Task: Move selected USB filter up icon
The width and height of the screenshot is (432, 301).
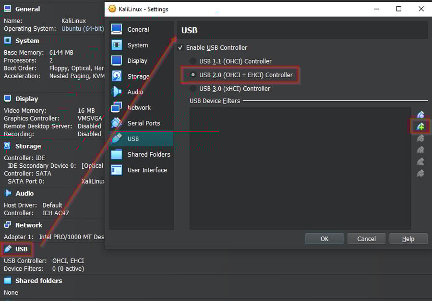Action: [x=420, y=162]
